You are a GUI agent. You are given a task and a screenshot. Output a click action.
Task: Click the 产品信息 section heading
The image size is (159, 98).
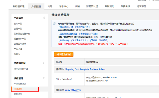19,18
